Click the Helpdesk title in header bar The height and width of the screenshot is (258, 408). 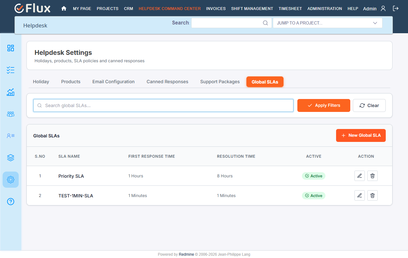[x=35, y=25]
